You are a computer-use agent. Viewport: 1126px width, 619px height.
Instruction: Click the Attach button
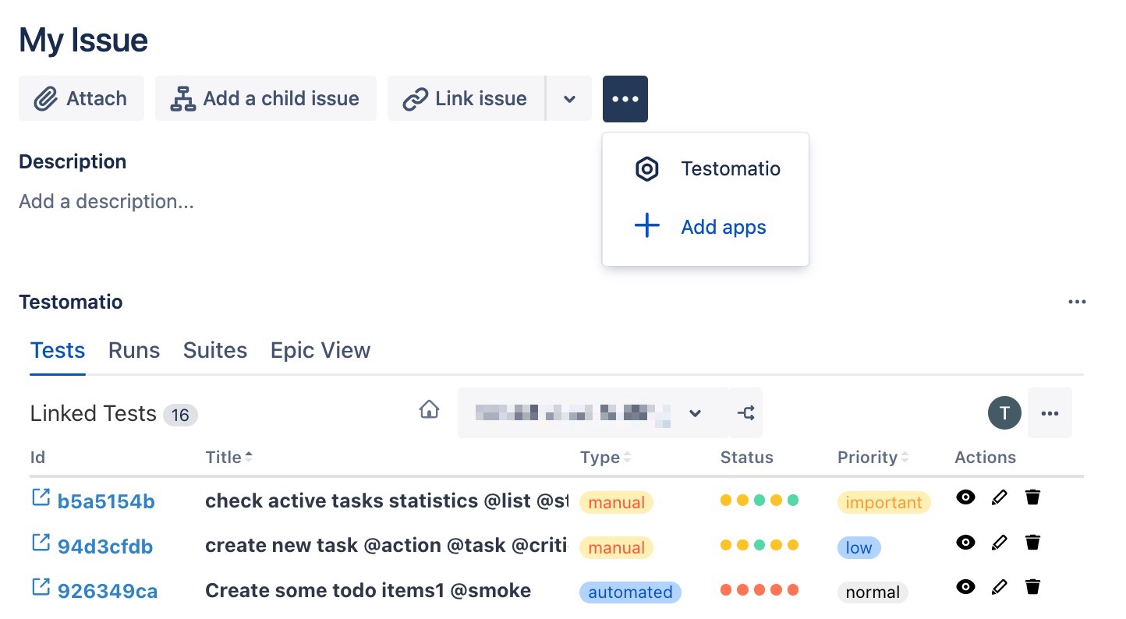click(x=81, y=99)
